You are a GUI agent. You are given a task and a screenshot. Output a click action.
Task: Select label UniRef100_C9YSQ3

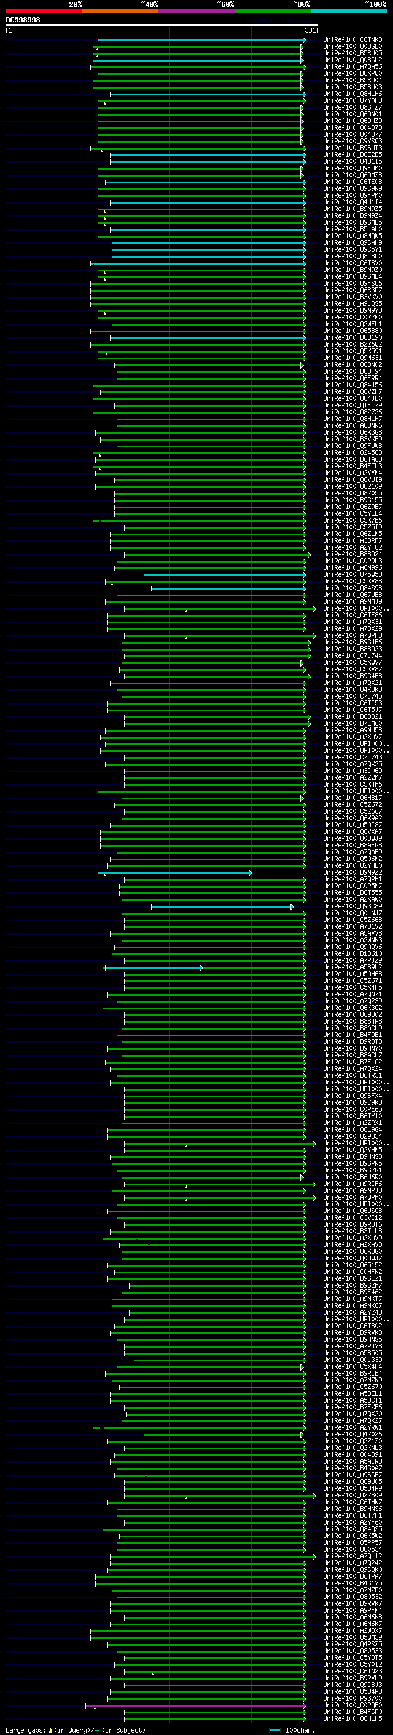coord(352,142)
